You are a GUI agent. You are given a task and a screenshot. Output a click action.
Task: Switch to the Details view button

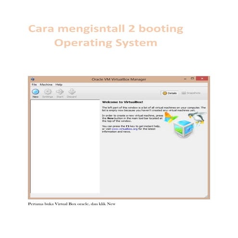point(170,93)
